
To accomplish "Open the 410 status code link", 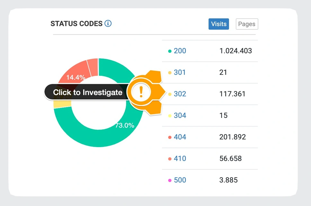I will click(180, 158).
